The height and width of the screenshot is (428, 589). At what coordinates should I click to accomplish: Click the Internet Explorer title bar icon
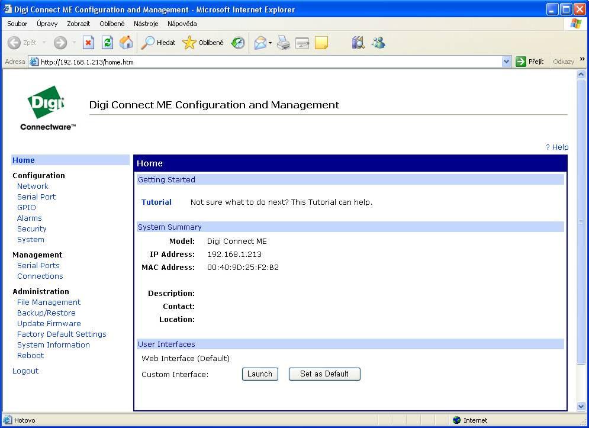[x=8, y=9]
